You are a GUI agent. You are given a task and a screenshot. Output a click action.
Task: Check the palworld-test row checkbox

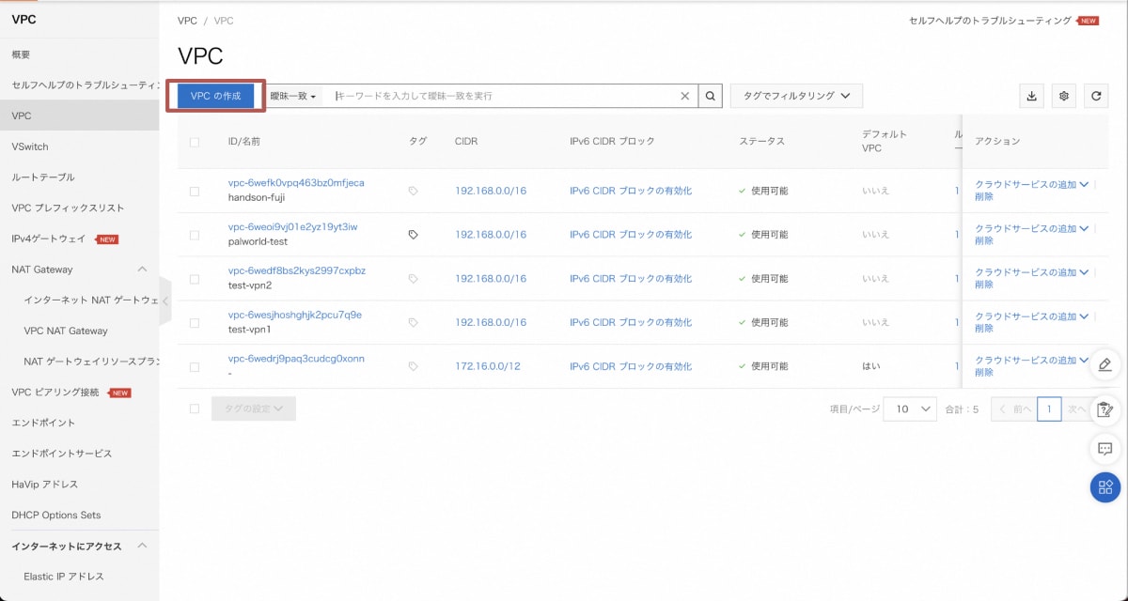tap(195, 235)
